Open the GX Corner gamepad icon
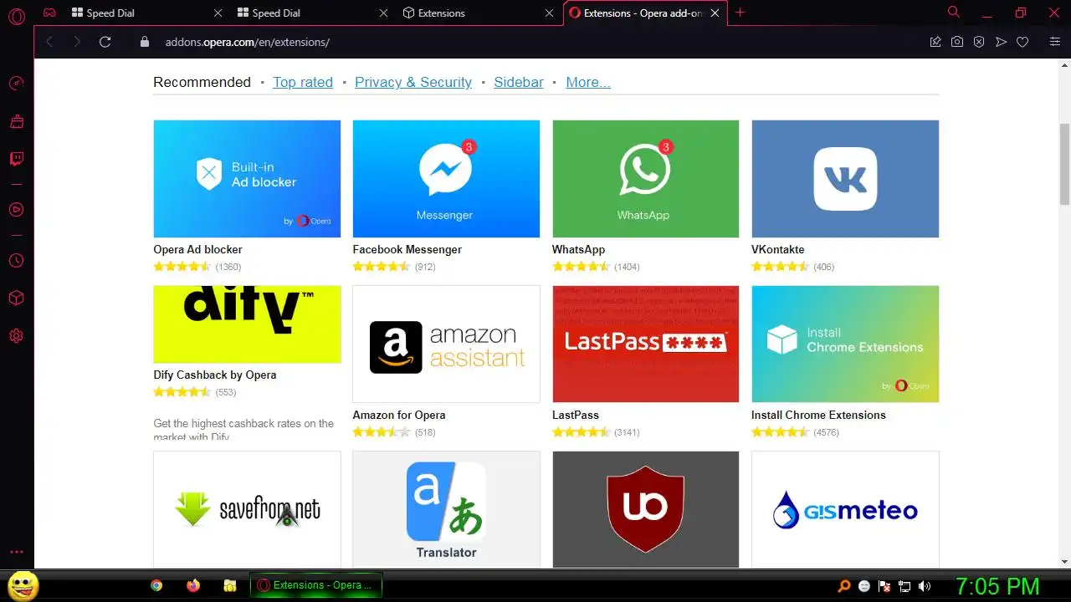 point(50,13)
